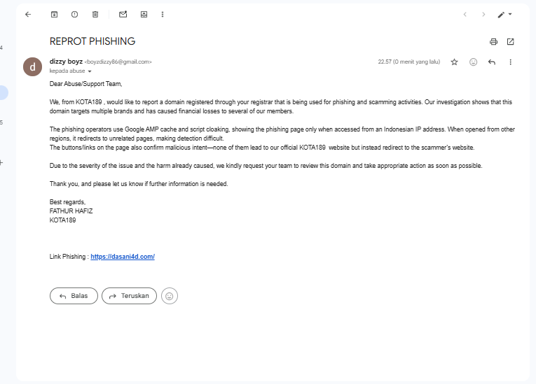Open the https://dasani4d.com/ link
This screenshot has width=536, height=384.
123,257
